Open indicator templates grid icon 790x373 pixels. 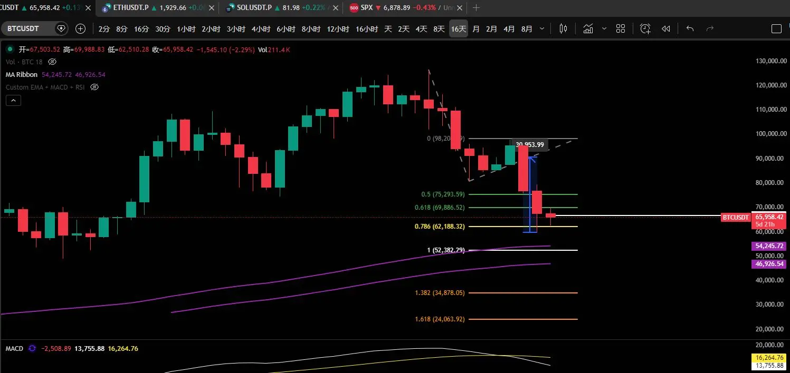coord(621,29)
